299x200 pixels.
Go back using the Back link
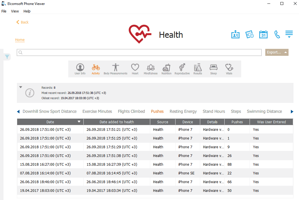point(22,22)
